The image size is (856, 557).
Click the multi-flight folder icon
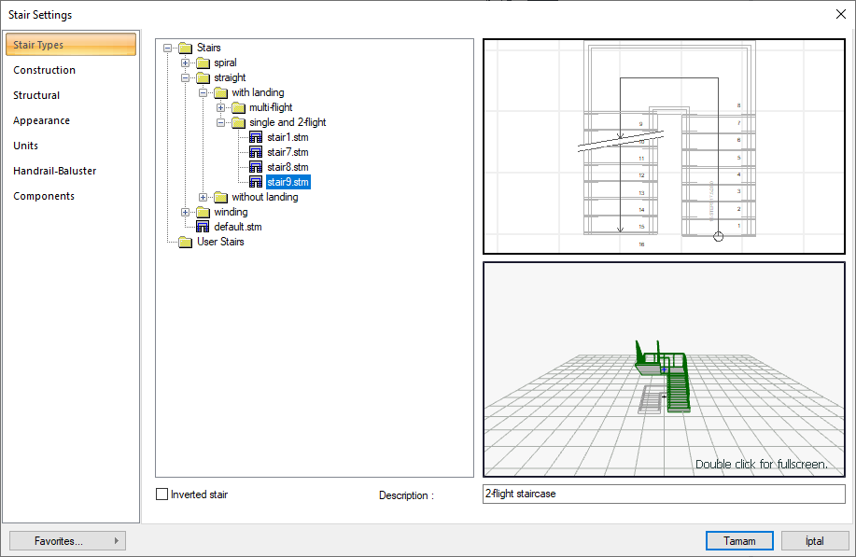click(x=238, y=107)
